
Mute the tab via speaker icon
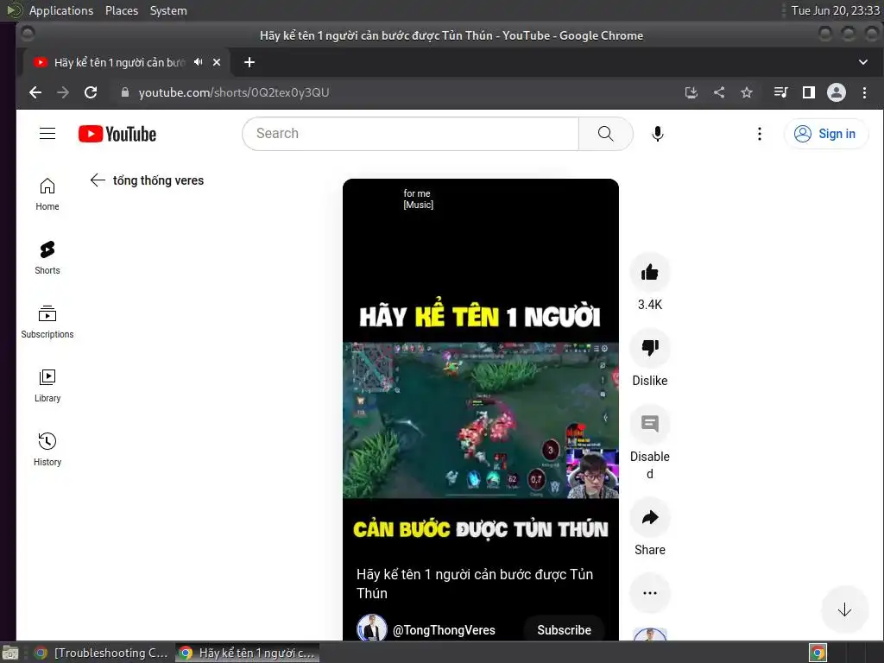coord(198,62)
